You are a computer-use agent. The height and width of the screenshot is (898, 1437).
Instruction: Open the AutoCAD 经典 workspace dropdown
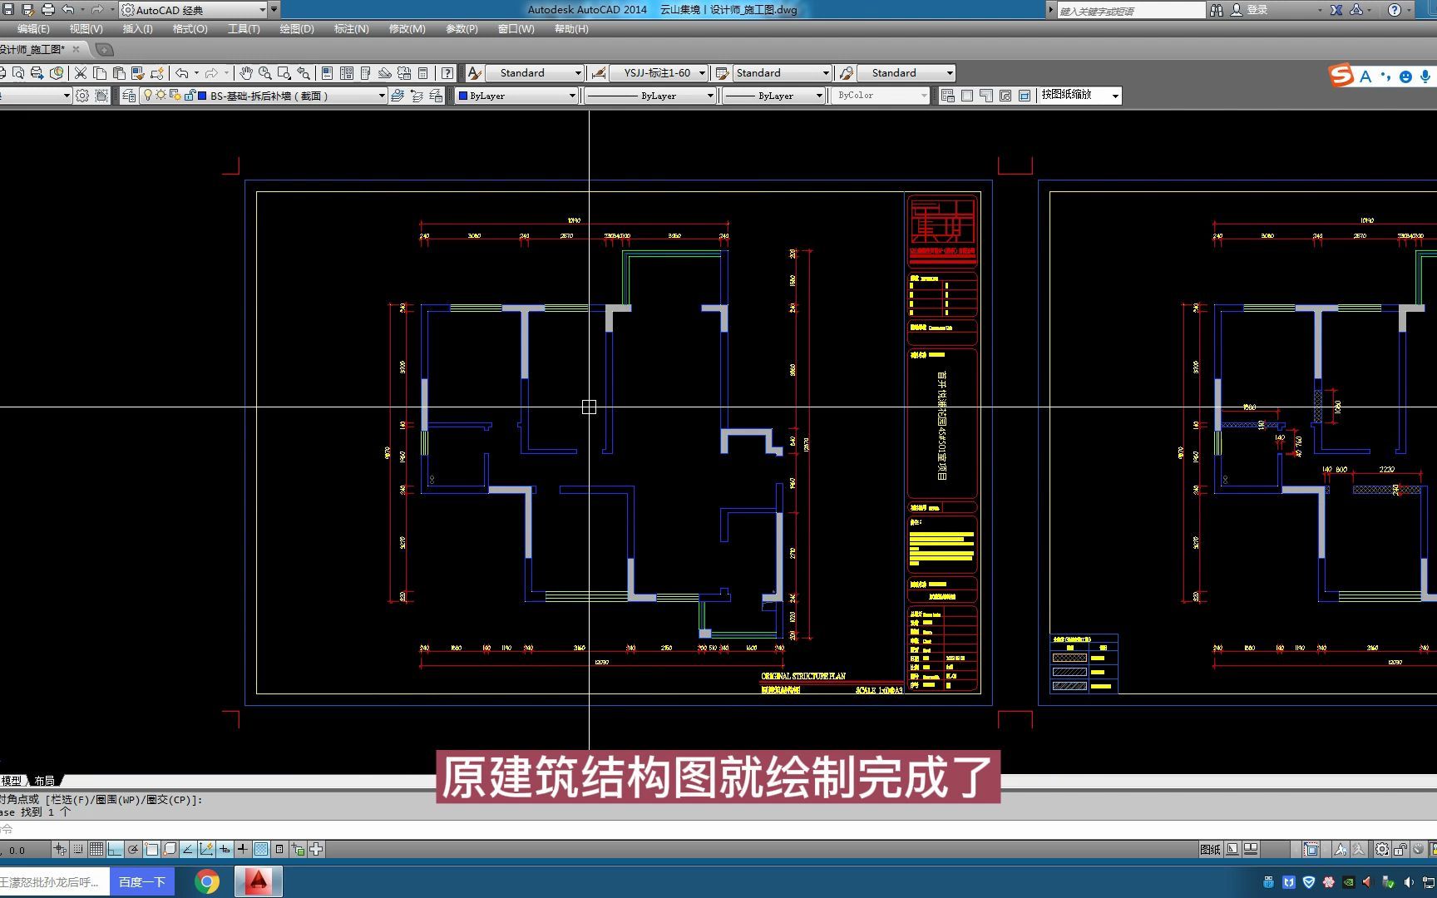(194, 10)
